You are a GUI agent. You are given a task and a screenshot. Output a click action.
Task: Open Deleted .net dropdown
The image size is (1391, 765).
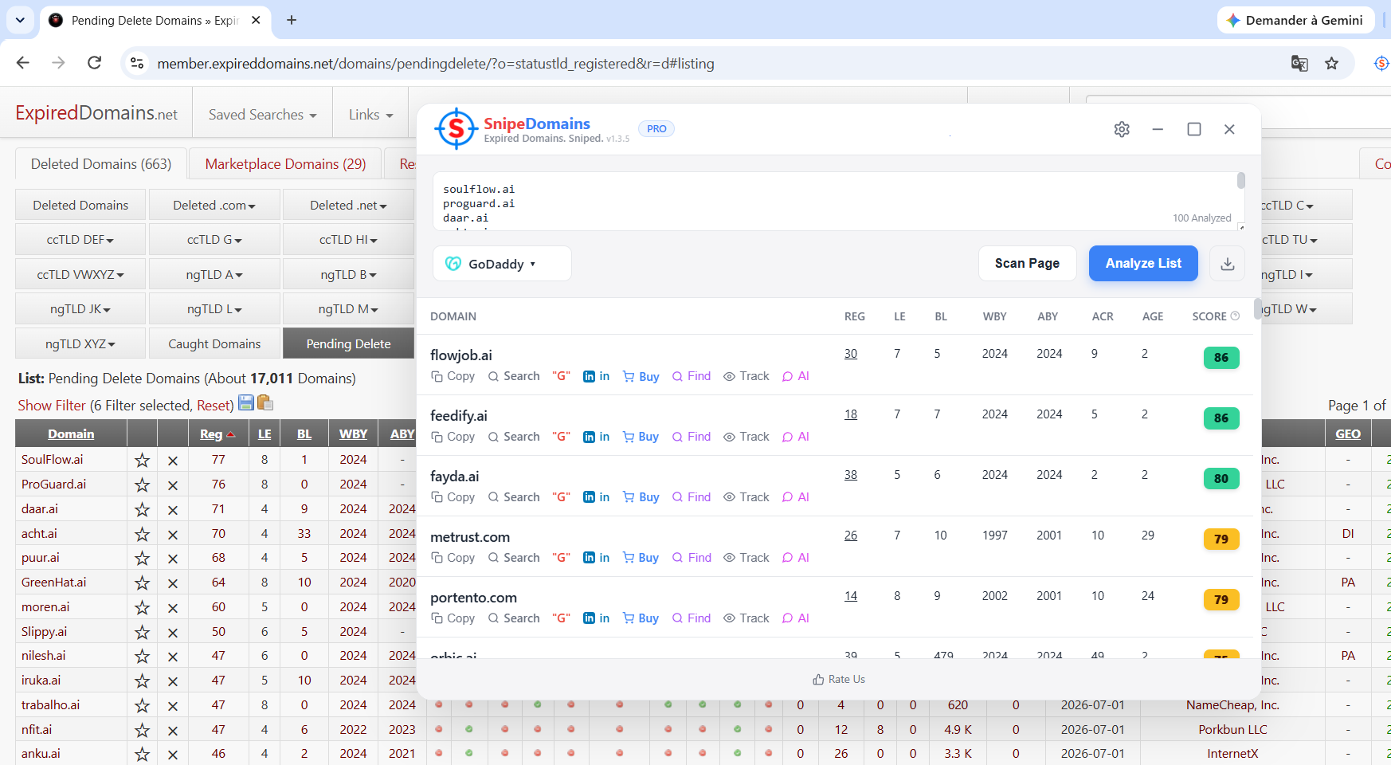click(348, 205)
